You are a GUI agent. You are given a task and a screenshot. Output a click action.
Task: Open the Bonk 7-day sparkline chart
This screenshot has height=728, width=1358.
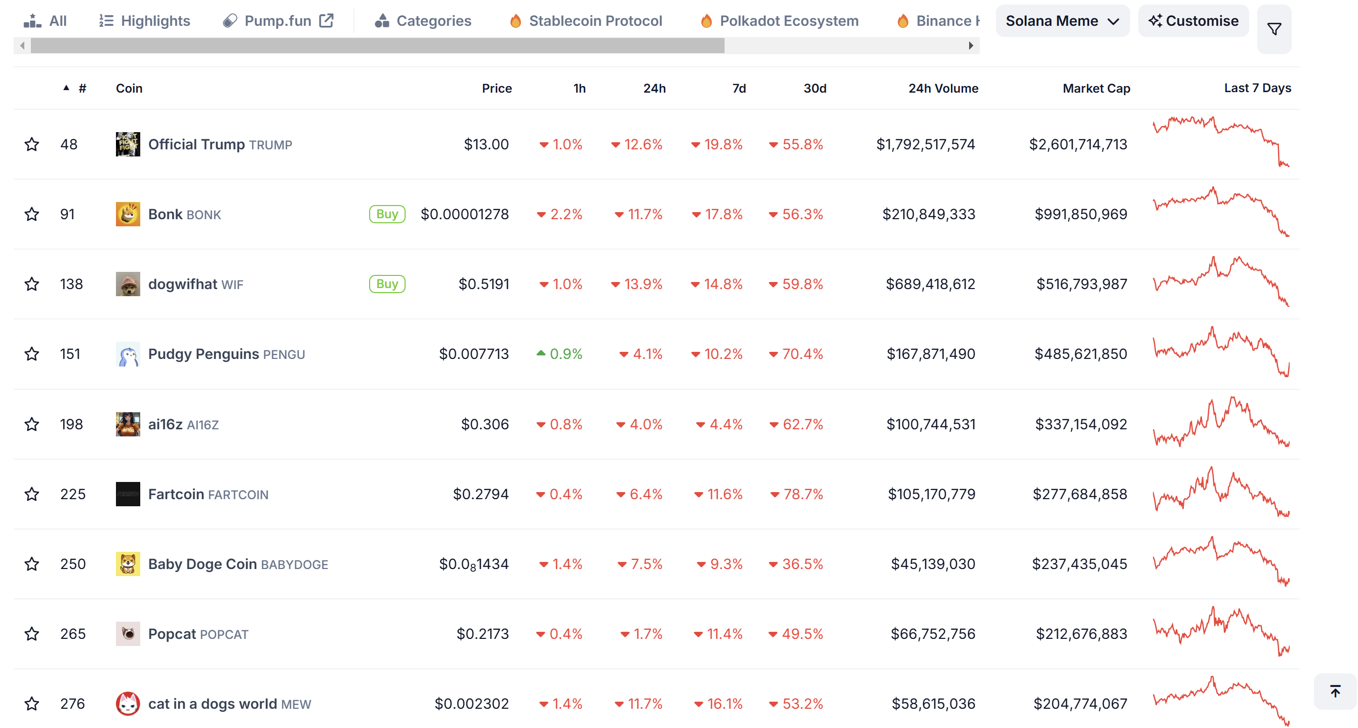[x=1221, y=212]
